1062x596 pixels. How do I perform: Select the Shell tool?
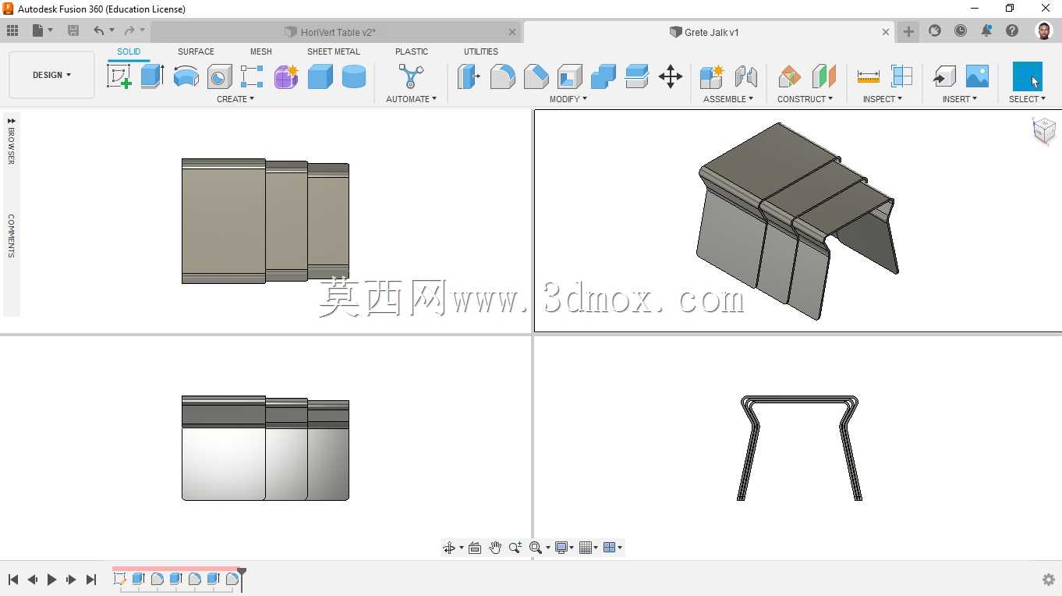tap(569, 76)
